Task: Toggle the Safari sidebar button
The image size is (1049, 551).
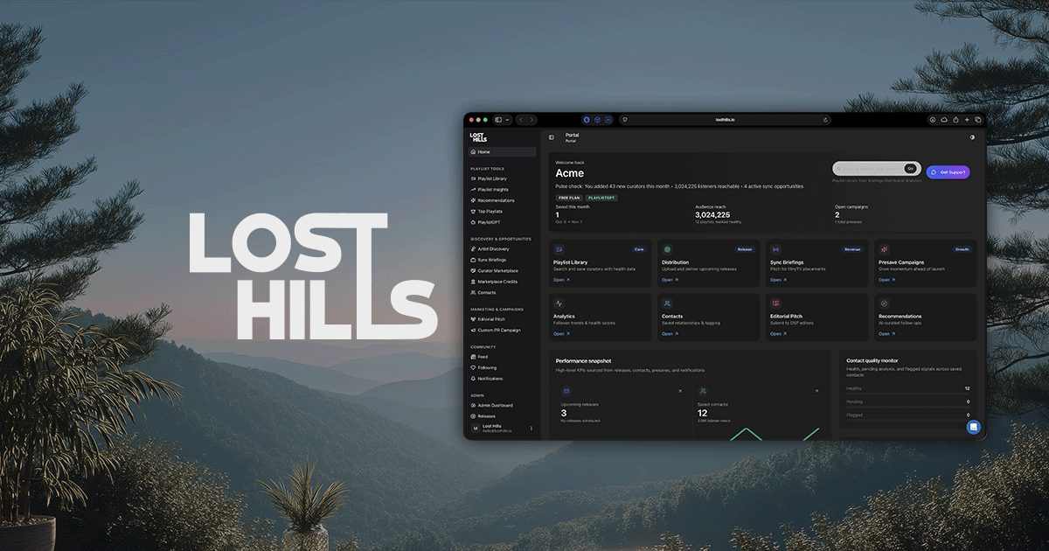Action: click(x=498, y=120)
